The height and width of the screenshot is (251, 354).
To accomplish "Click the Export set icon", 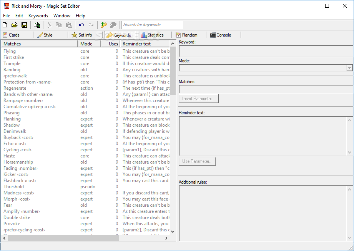I will [x=37, y=25].
